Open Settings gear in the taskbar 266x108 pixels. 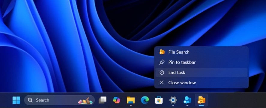173,100
